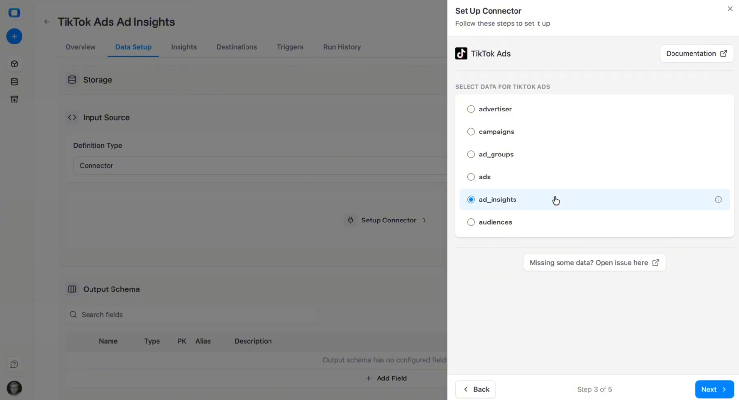Select the advertiser radio button
739x400 pixels.
pyautogui.click(x=470, y=109)
